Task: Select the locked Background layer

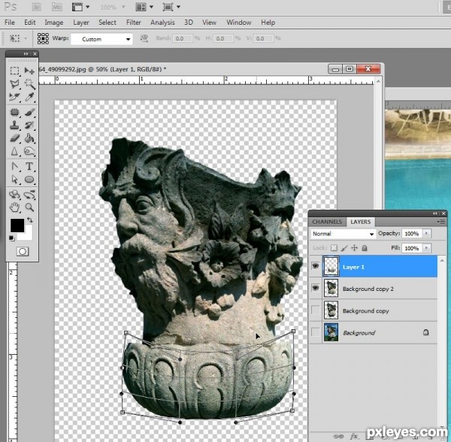Action: (373, 333)
